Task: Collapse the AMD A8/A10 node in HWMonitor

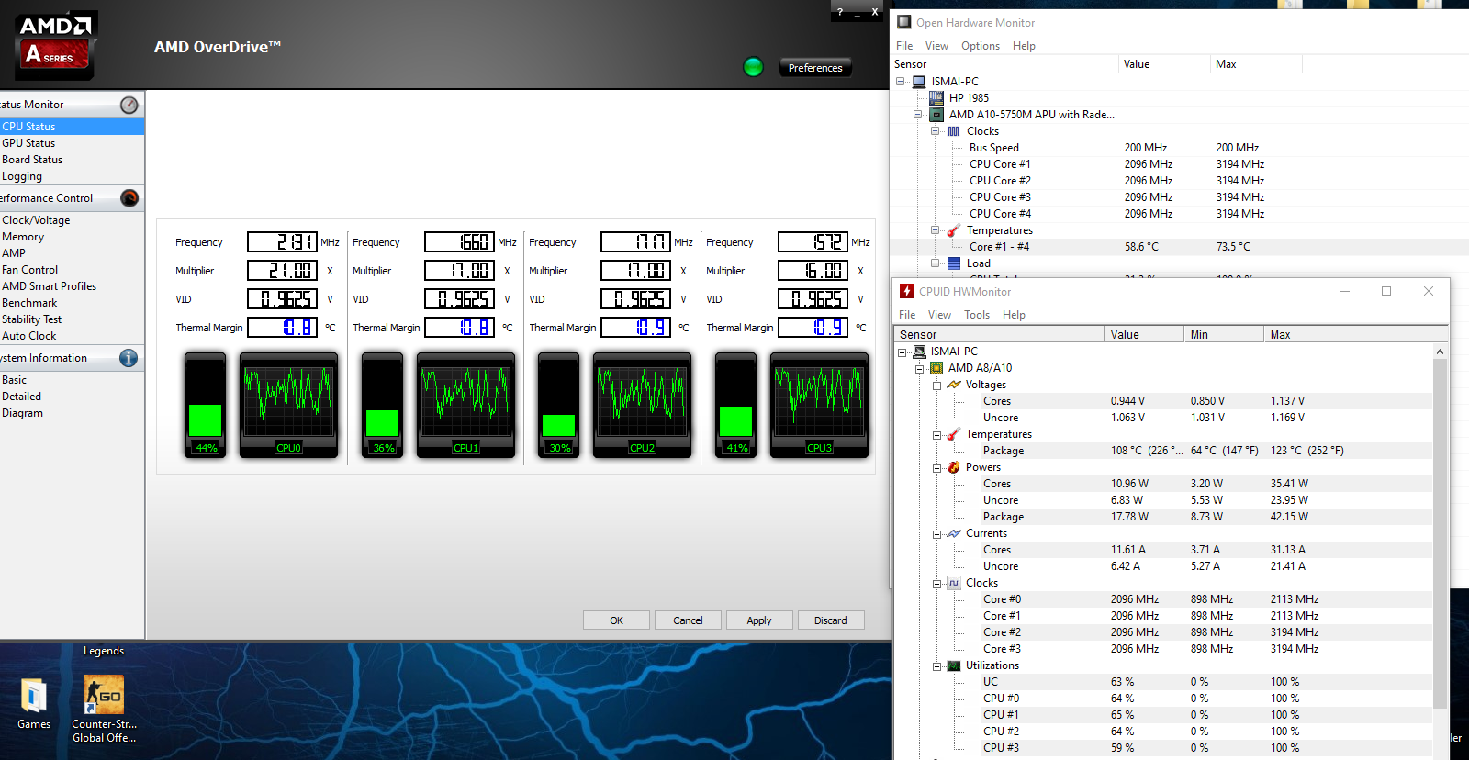Action: click(920, 368)
